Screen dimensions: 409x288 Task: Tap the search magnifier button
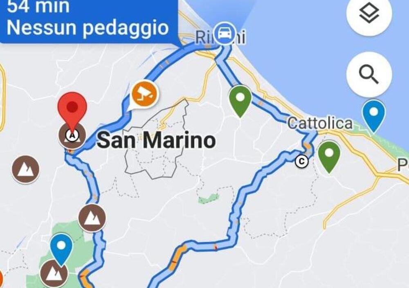tap(369, 74)
